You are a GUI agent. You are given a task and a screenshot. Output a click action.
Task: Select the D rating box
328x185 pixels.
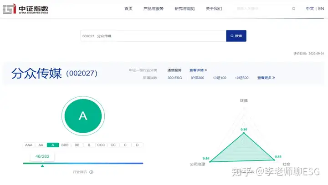click(x=137, y=145)
